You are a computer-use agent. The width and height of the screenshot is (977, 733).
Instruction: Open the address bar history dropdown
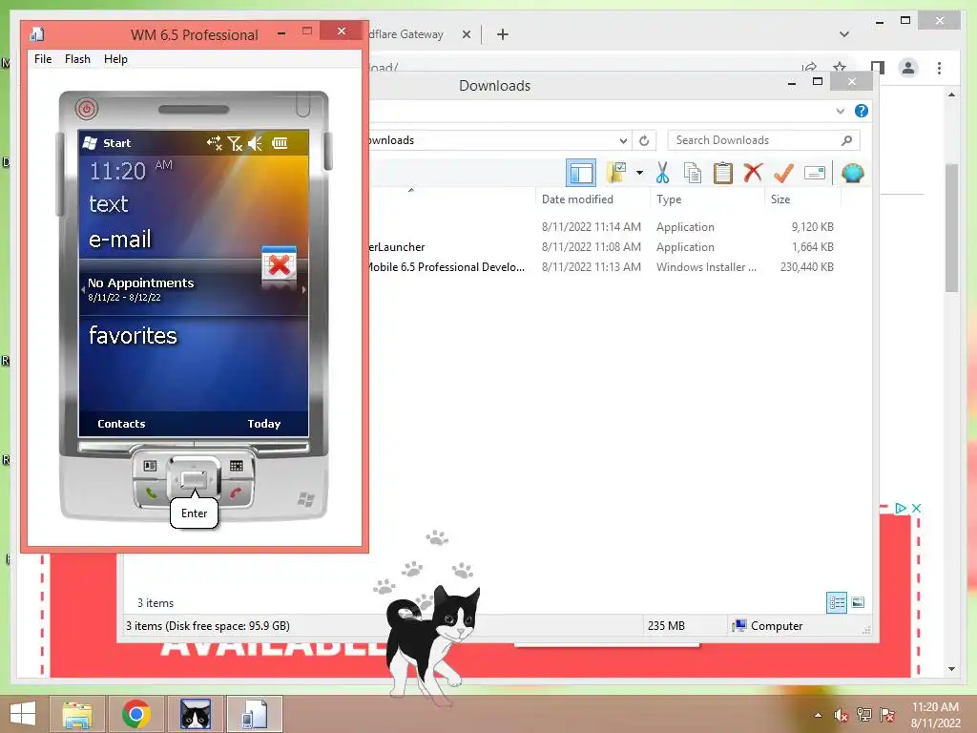[x=622, y=140]
